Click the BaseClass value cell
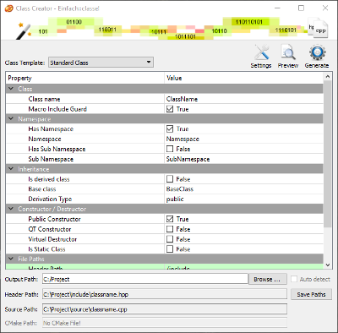The image size is (338, 333). click(243, 188)
